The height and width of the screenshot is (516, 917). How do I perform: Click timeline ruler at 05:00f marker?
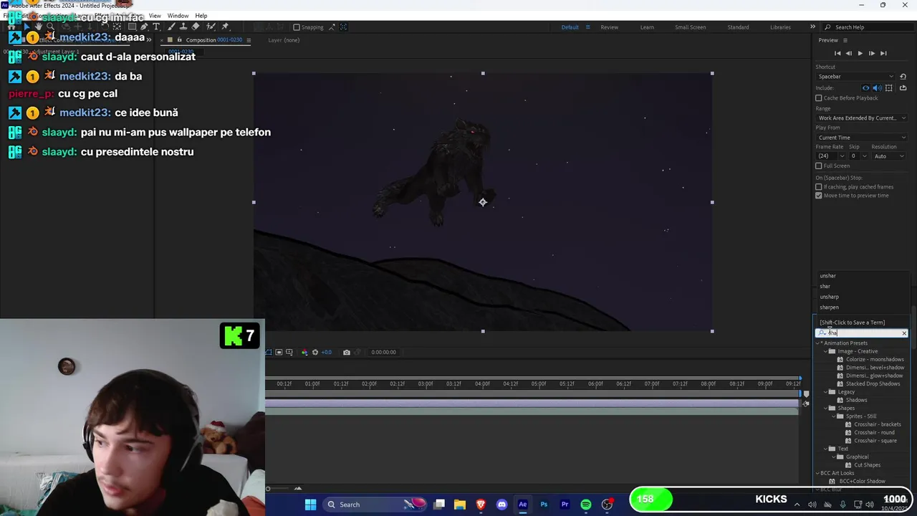tap(538, 383)
